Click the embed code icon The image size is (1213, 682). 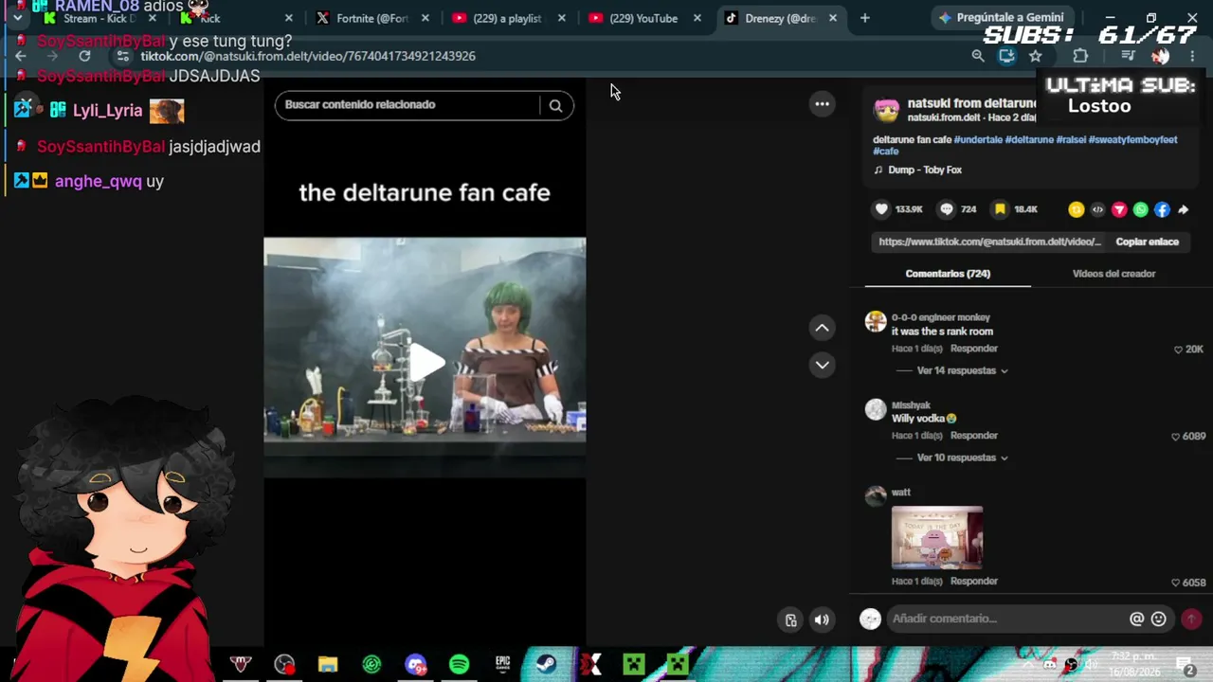(1097, 209)
